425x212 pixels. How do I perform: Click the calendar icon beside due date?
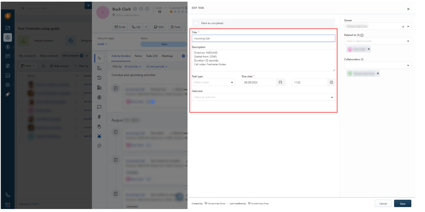coord(280,82)
